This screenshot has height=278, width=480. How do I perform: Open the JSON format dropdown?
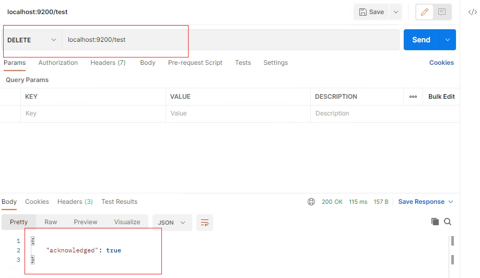point(172,223)
